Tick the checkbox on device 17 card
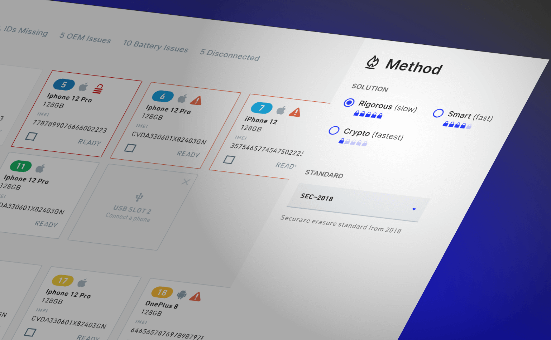The height and width of the screenshot is (340, 551). [x=30, y=332]
